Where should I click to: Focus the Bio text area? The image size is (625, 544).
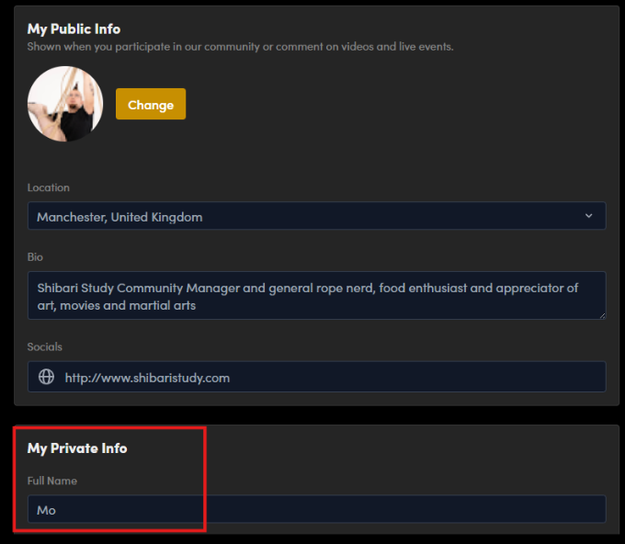click(x=316, y=295)
